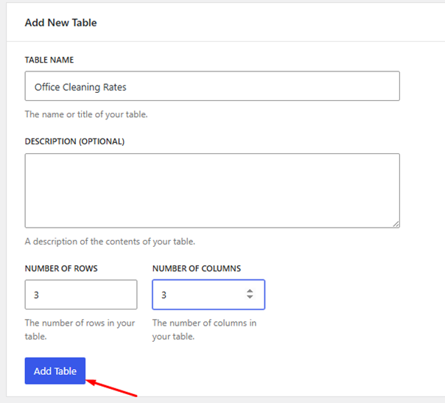The height and width of the screenshot is (403, 445).
Task: Click the Add New Table heading
Action: (x=61, y=23)
